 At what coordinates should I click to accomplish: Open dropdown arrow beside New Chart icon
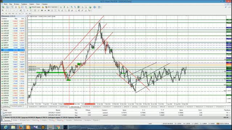(5, 7)
